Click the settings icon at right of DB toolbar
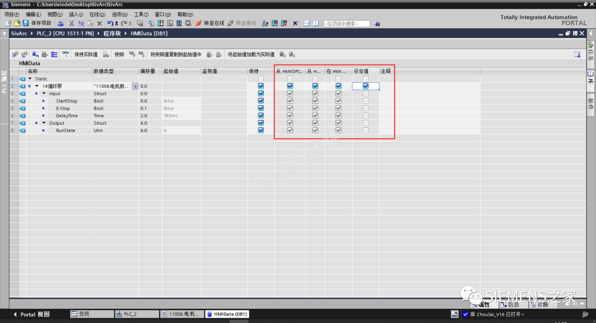 click(x=577, y=55)
